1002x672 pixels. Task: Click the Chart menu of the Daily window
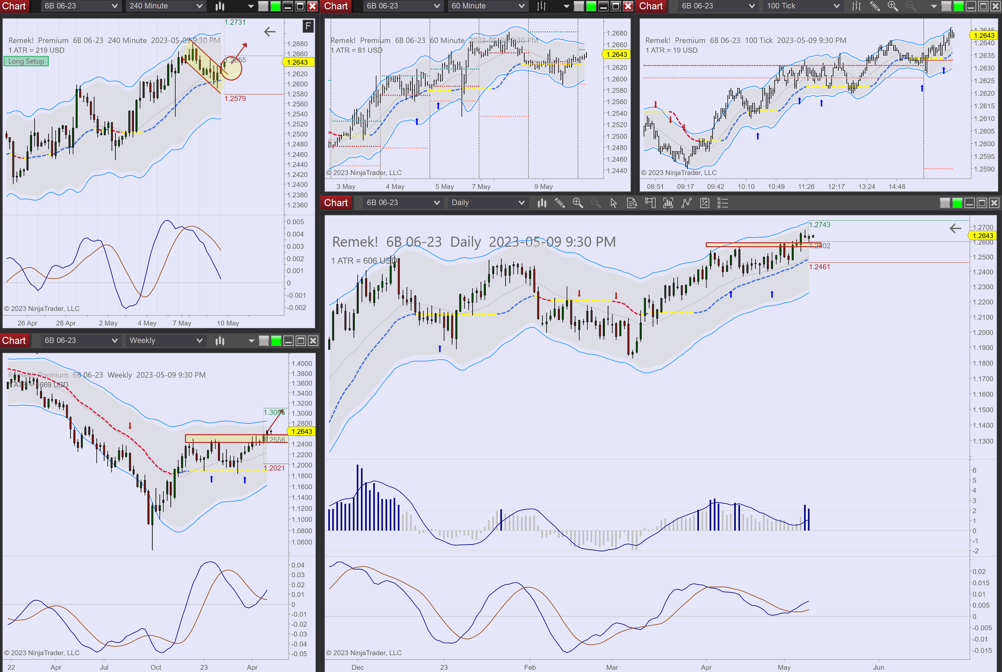[336, 203]
